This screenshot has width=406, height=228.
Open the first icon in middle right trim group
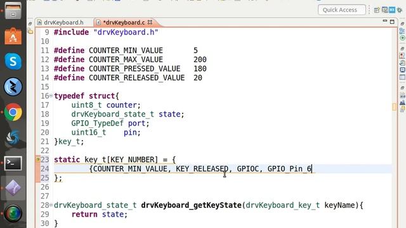click(x=402, y=56)
